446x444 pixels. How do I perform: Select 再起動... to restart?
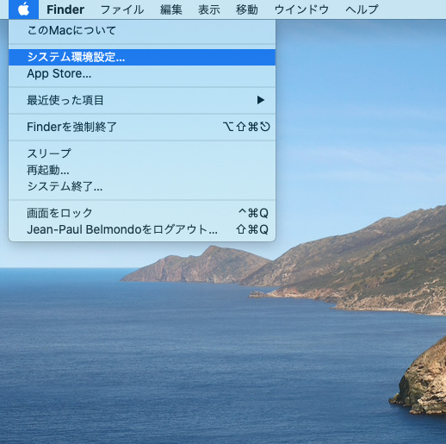pos(142,170)
